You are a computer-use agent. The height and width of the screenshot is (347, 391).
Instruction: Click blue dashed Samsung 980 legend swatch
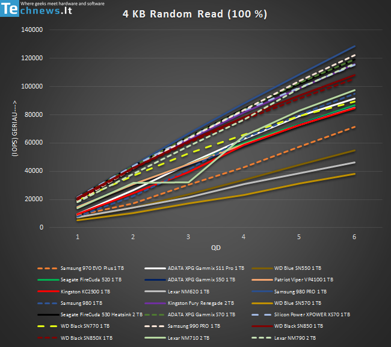48,303
